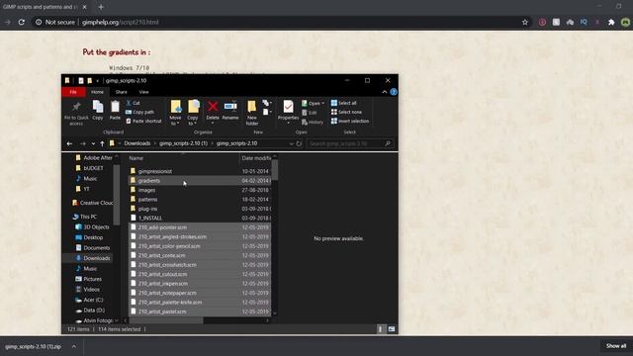Click the search magnifier icon in Explorer
Image resolution: width=633 pixels, height=356 pixels.
pyautogui.click(x=388, y=143)
